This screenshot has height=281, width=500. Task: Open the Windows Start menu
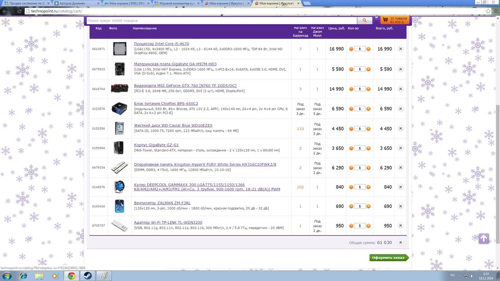(x=6, y=276)
